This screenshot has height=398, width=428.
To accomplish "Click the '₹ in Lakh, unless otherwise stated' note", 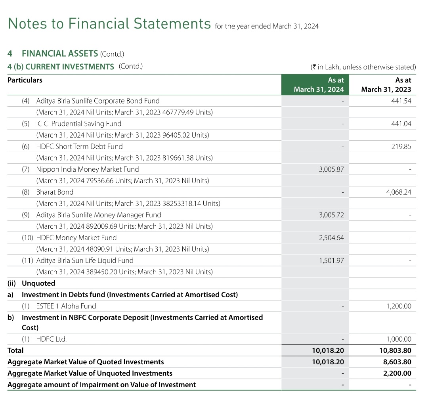I will [x=363, y=67].
